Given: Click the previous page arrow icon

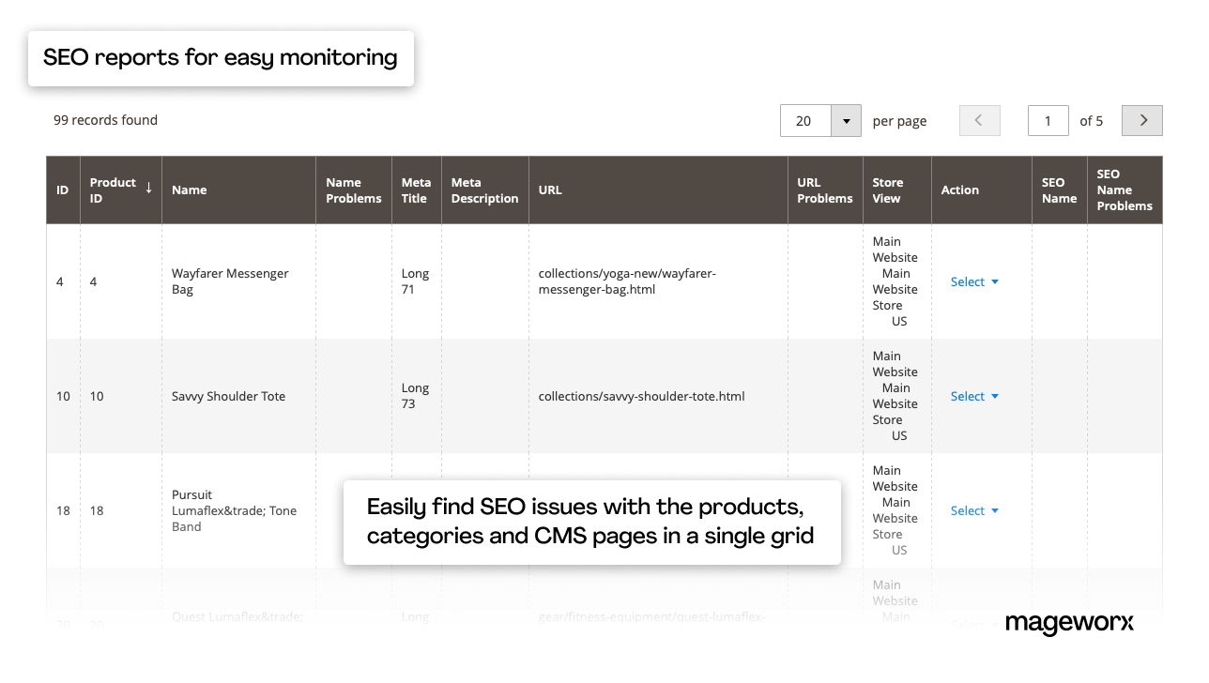Looking at the screenshot, I should [979, 120].
